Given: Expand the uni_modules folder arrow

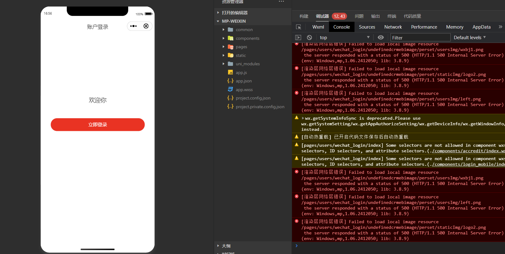Looking at the screenshot, I should [x=223, y=64].
